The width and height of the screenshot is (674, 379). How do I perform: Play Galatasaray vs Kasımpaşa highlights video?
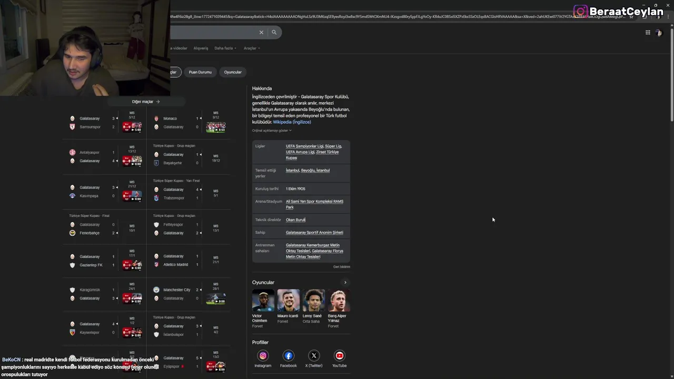point(132,196)
